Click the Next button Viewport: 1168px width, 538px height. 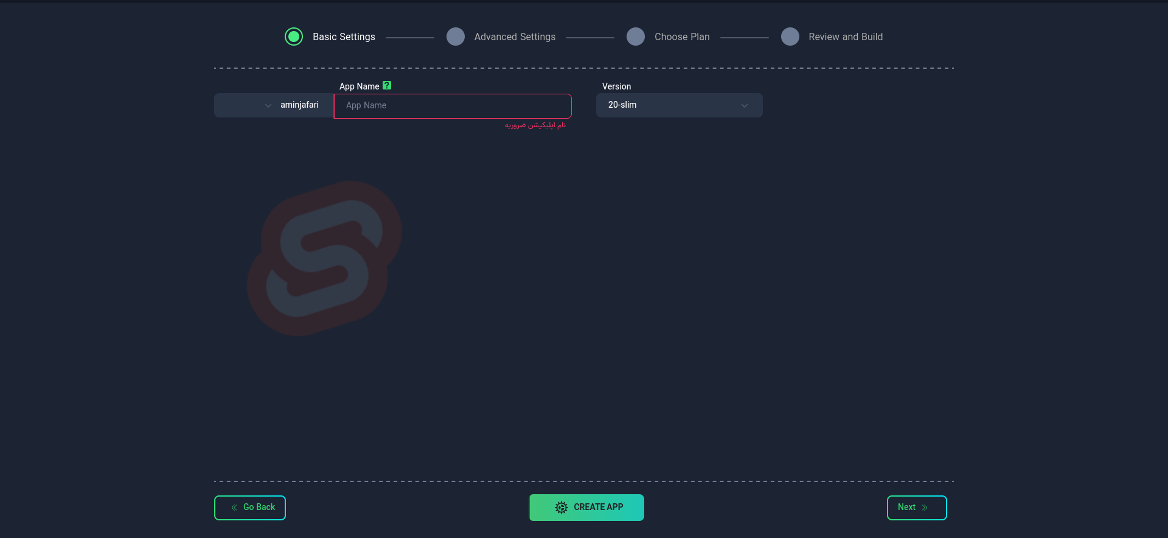point(917,508)
